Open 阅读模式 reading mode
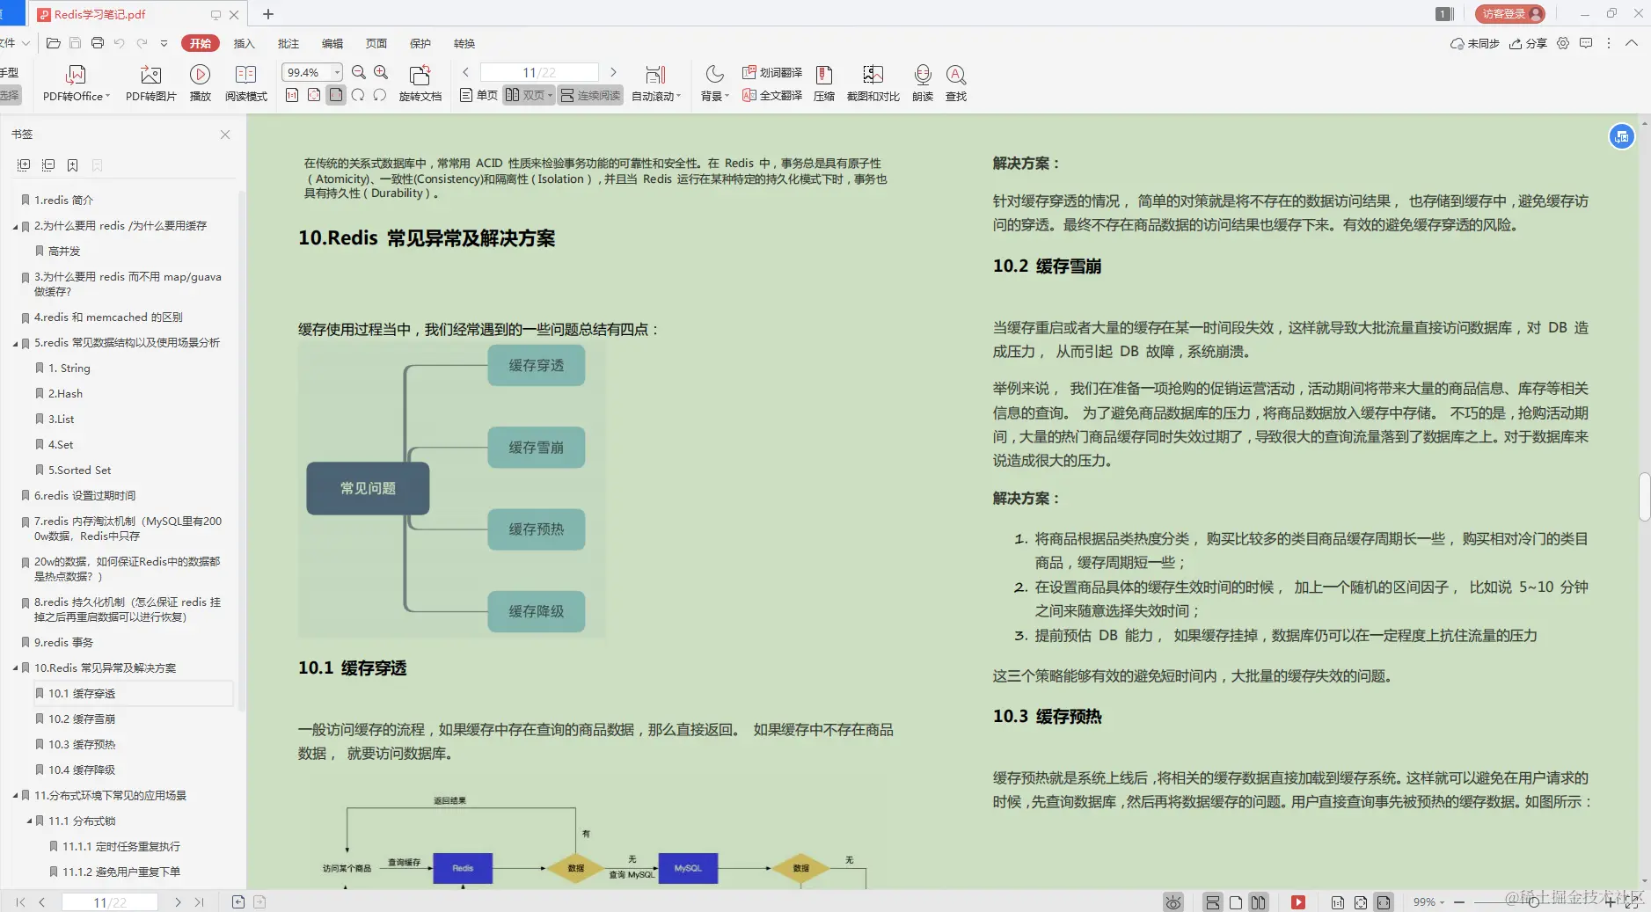 pos(246,82)
